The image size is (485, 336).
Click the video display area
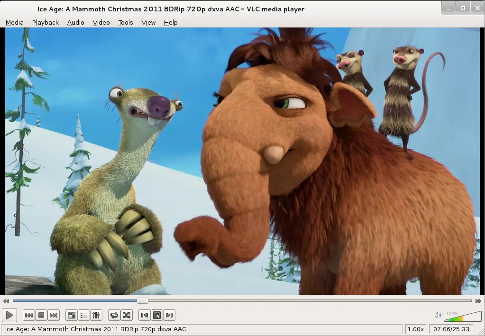242,161
